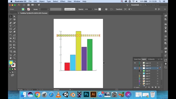
Task: Open the File menu
Action: [30, 1]
